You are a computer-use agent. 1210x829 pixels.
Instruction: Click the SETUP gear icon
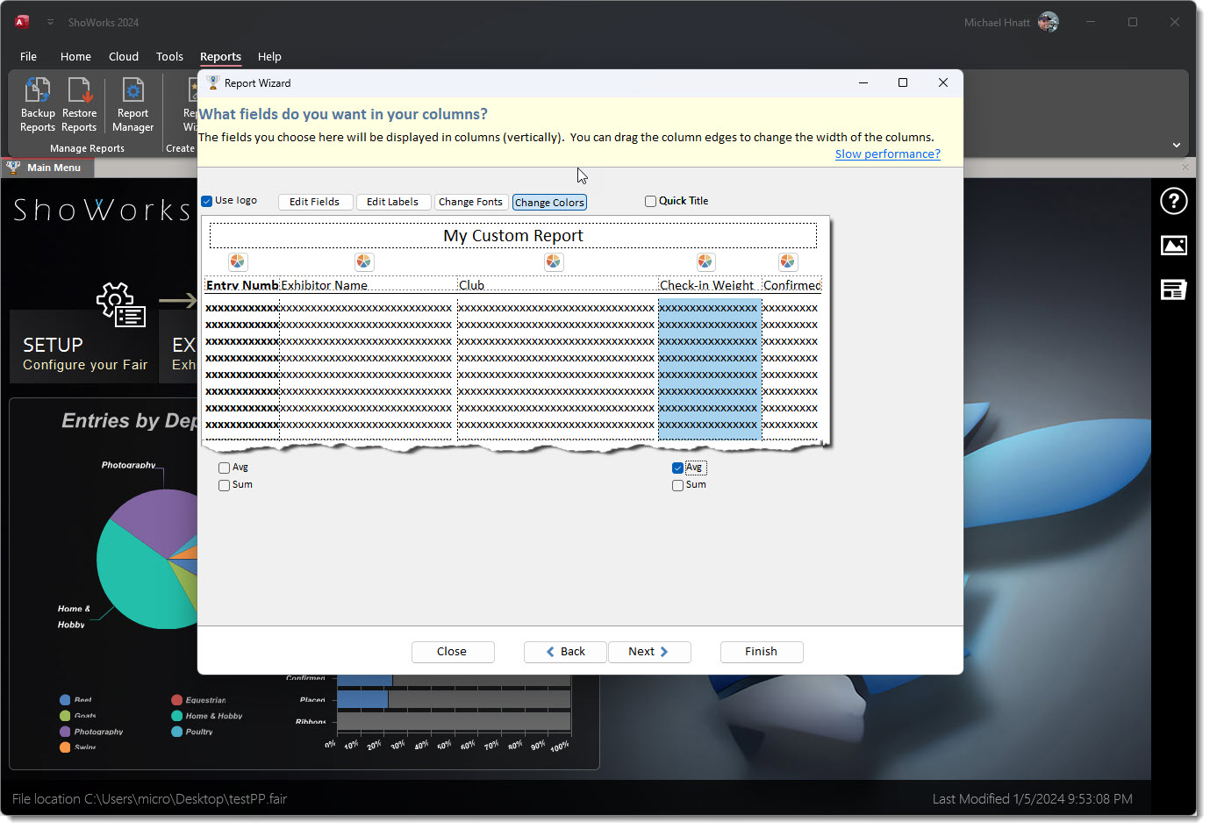120,304
